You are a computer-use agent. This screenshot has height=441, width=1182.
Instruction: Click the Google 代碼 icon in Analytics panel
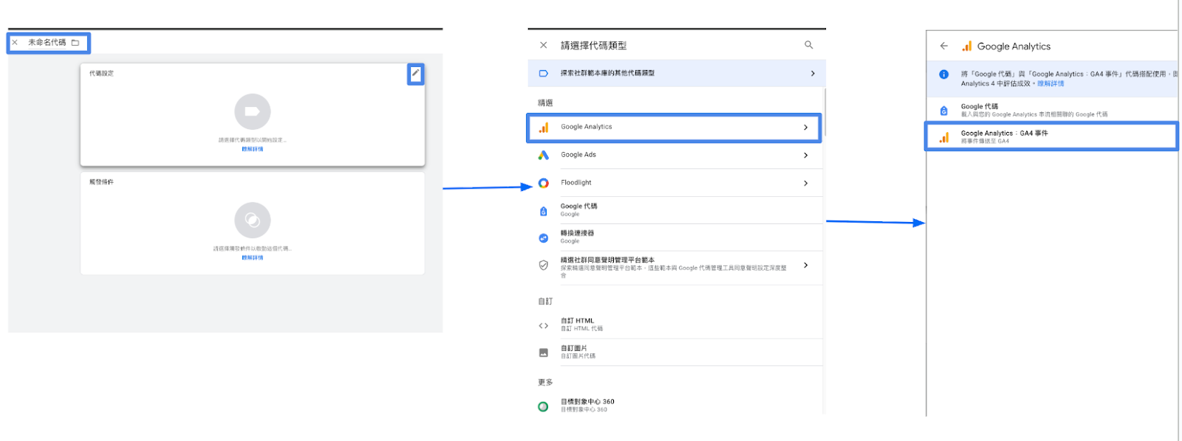[x=944, y=111]
